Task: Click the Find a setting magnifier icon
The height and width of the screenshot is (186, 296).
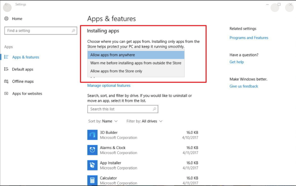Action: [74, 31]
